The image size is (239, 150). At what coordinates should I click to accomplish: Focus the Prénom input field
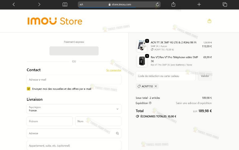(50, 121)
